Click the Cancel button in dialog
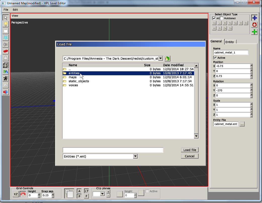262x203 pixels. pyautogui.click(x=190, y=156)
